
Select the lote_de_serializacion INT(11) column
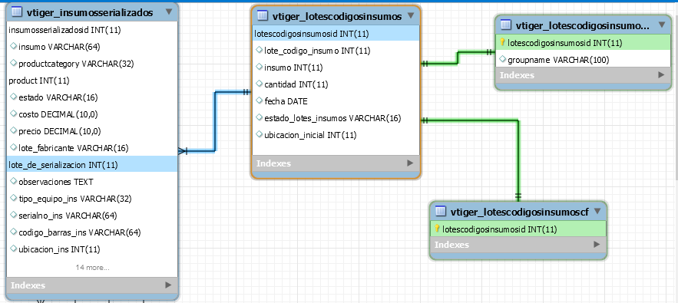[92, 164]
